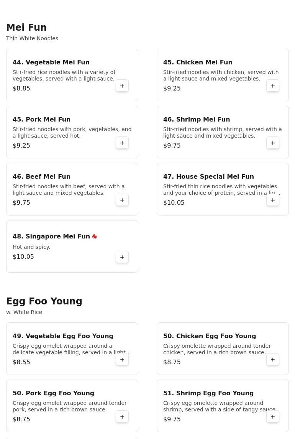The image size is (295, 439).
Task: Click the Chicken Egg Foo Young description text
Action: coord(217,349)
